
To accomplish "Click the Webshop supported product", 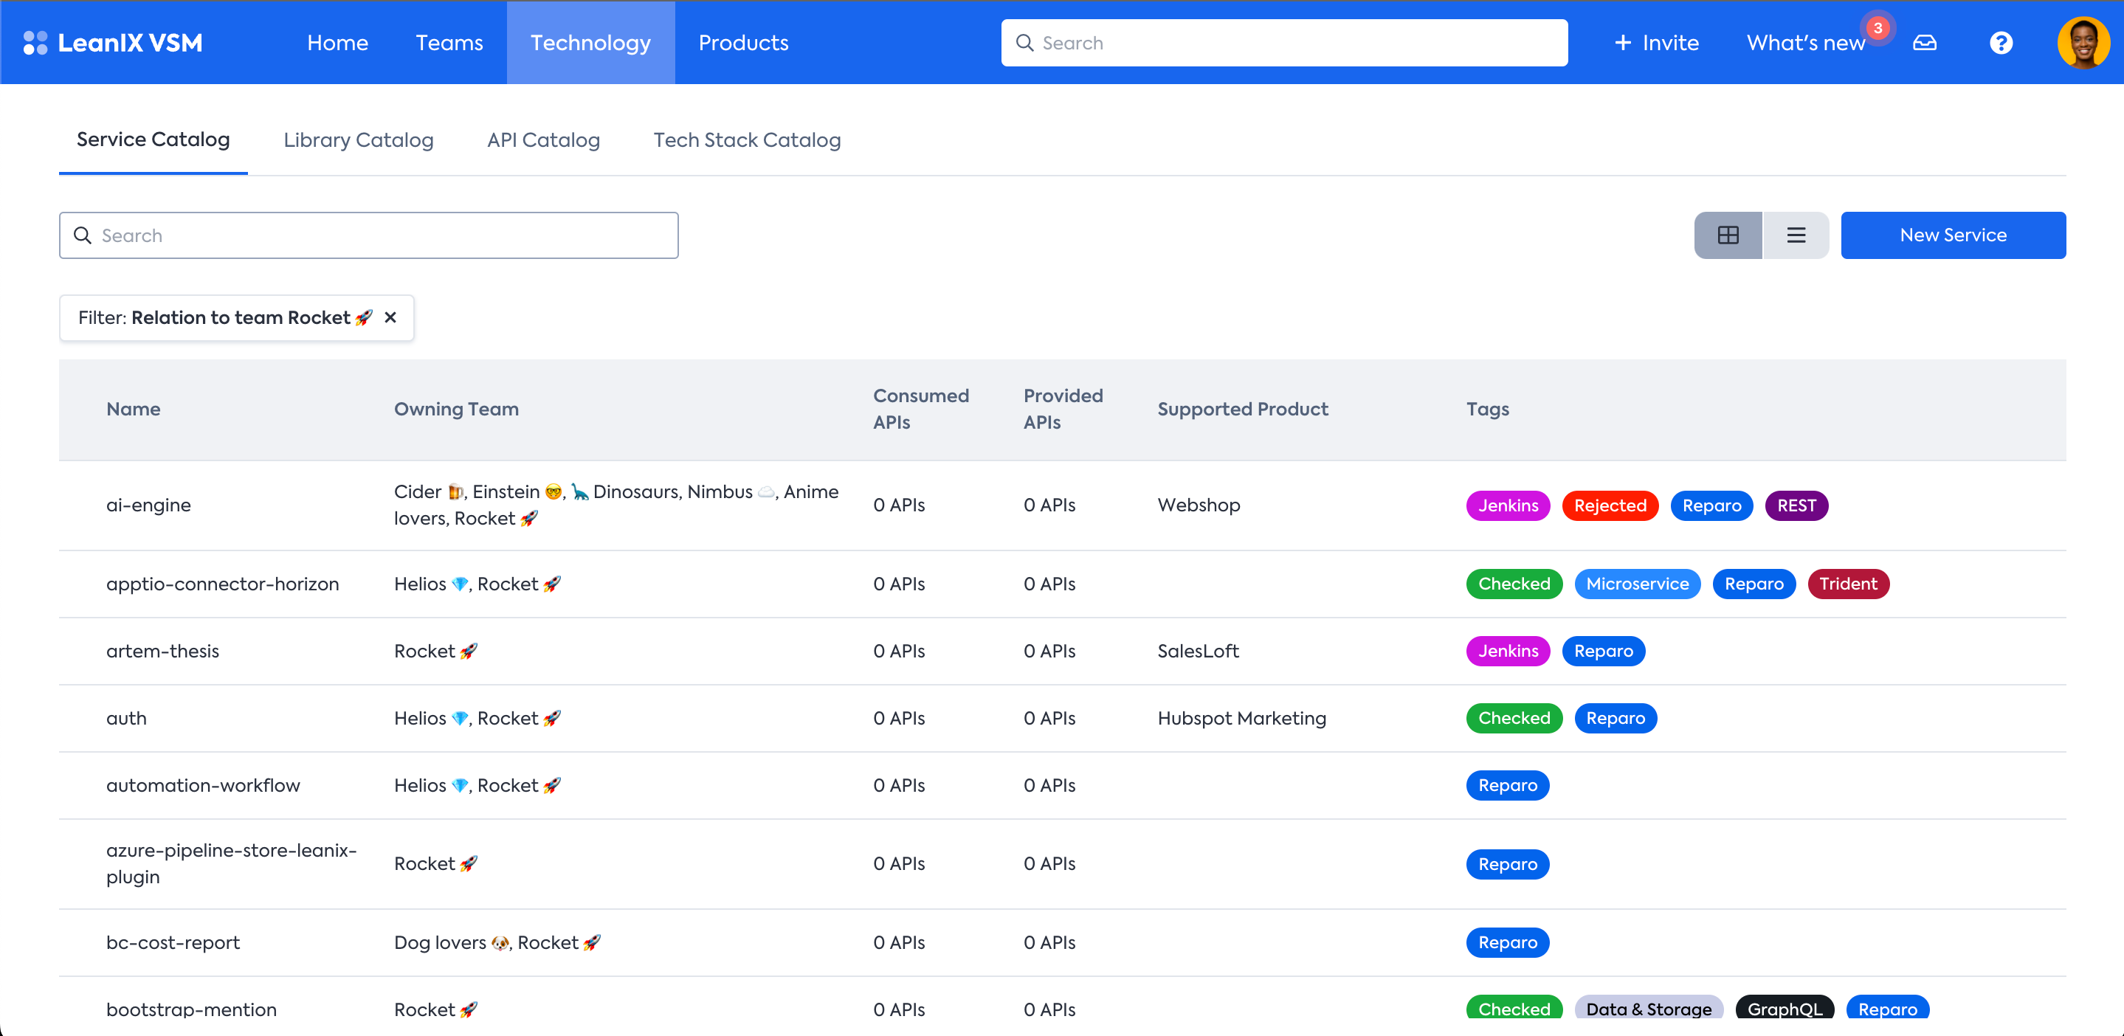I will coord(1199,505).
